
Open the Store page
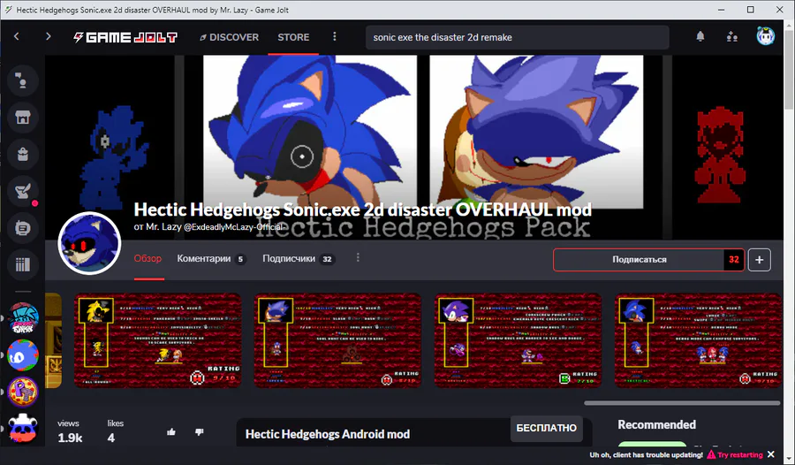point(293,37)
